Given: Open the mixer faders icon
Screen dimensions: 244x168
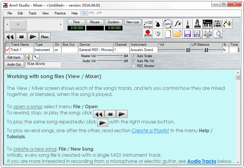Looking at the screenshot, I should coord(218,24).
